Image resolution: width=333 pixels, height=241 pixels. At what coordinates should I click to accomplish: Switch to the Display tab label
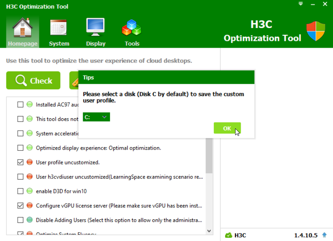point(95,44)
